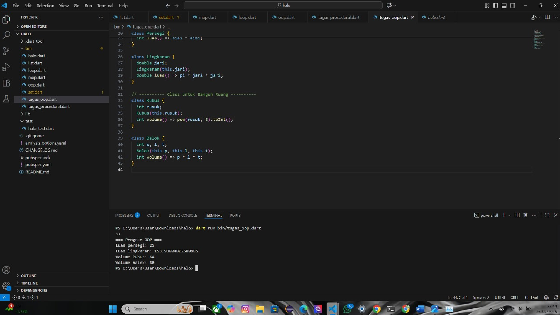Viewport: 560px width, 315px height.
Task: Open the Run and Debug view
Action: pyautogui.click(x=6, y=67)
